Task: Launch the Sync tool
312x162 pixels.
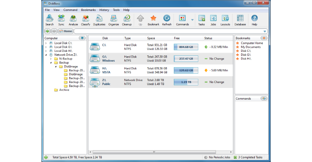Action: pyautogui.click(x=61, y=20)
